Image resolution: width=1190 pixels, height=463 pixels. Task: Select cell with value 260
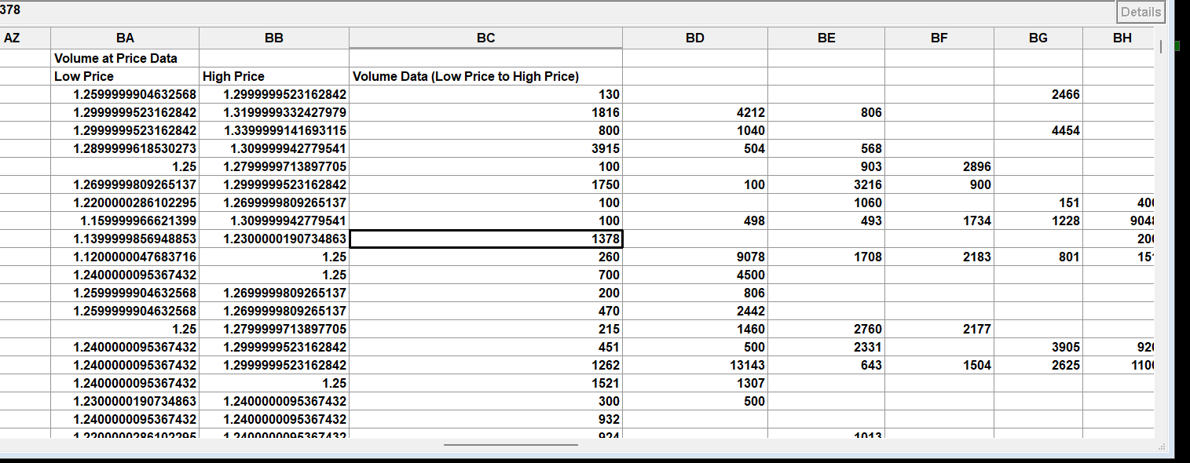pyautogui.click(x=485, y=257)
